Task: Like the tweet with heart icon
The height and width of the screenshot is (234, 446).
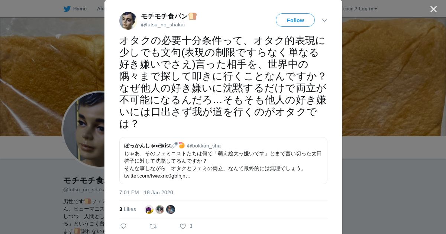Action: (183, 226)
